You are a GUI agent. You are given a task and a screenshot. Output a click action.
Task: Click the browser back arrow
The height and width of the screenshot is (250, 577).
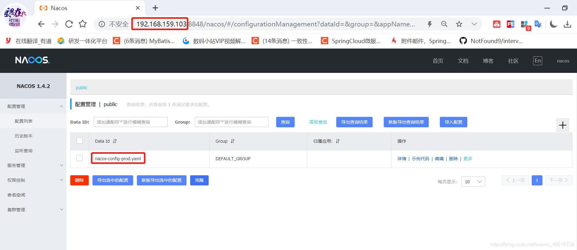[41, 24]
